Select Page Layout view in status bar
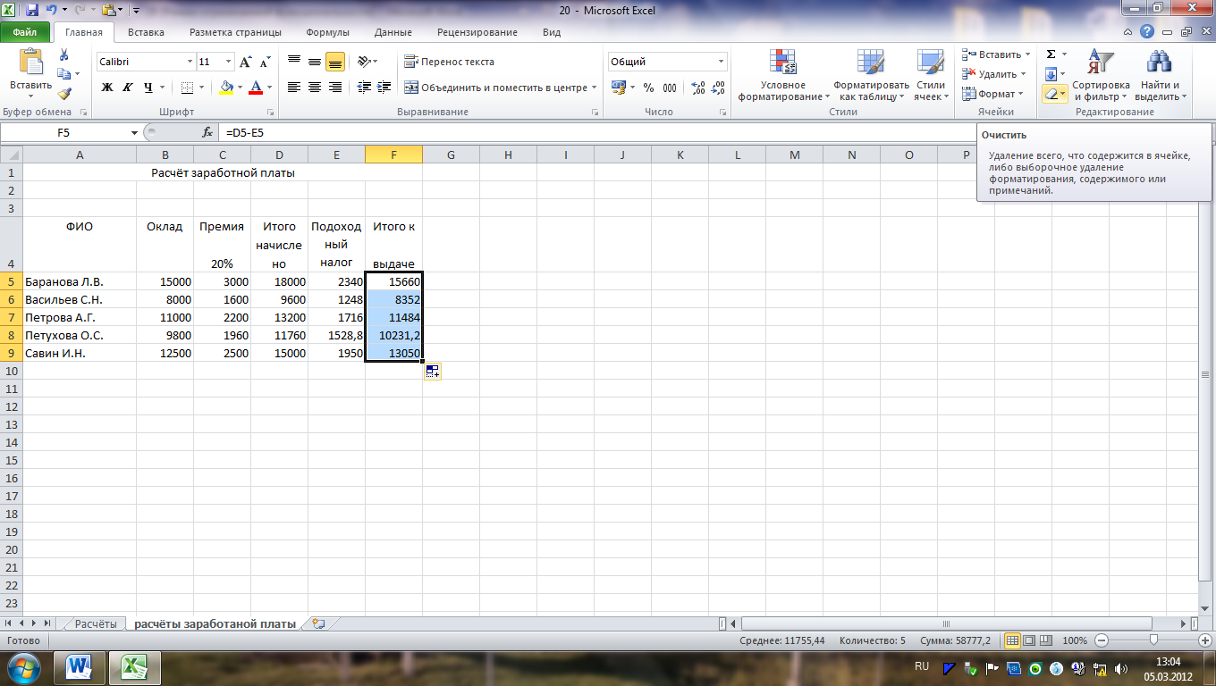 [x=1029, y=640]
